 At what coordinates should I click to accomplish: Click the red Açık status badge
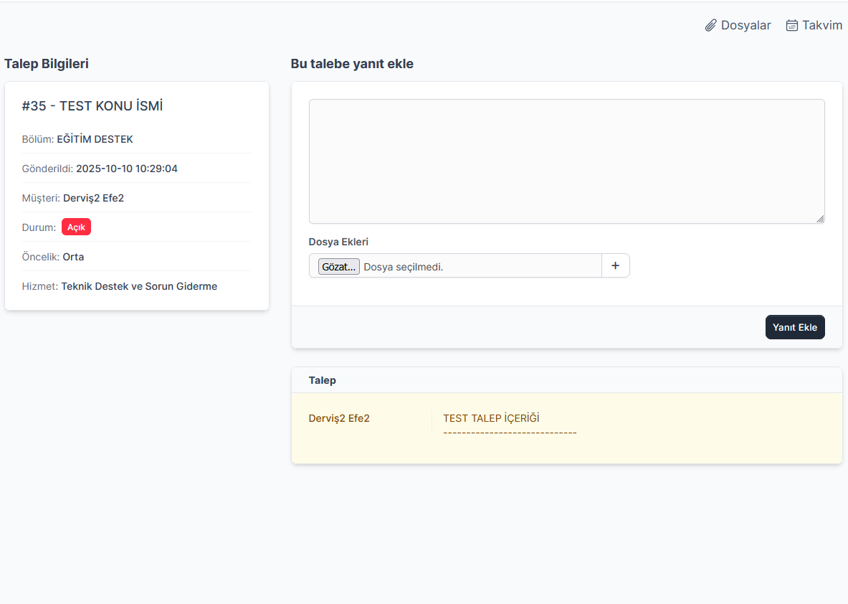[76, 227]
